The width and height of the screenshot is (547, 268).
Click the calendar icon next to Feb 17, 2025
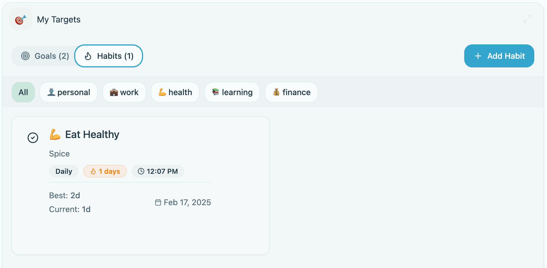[x=158, y=202]
